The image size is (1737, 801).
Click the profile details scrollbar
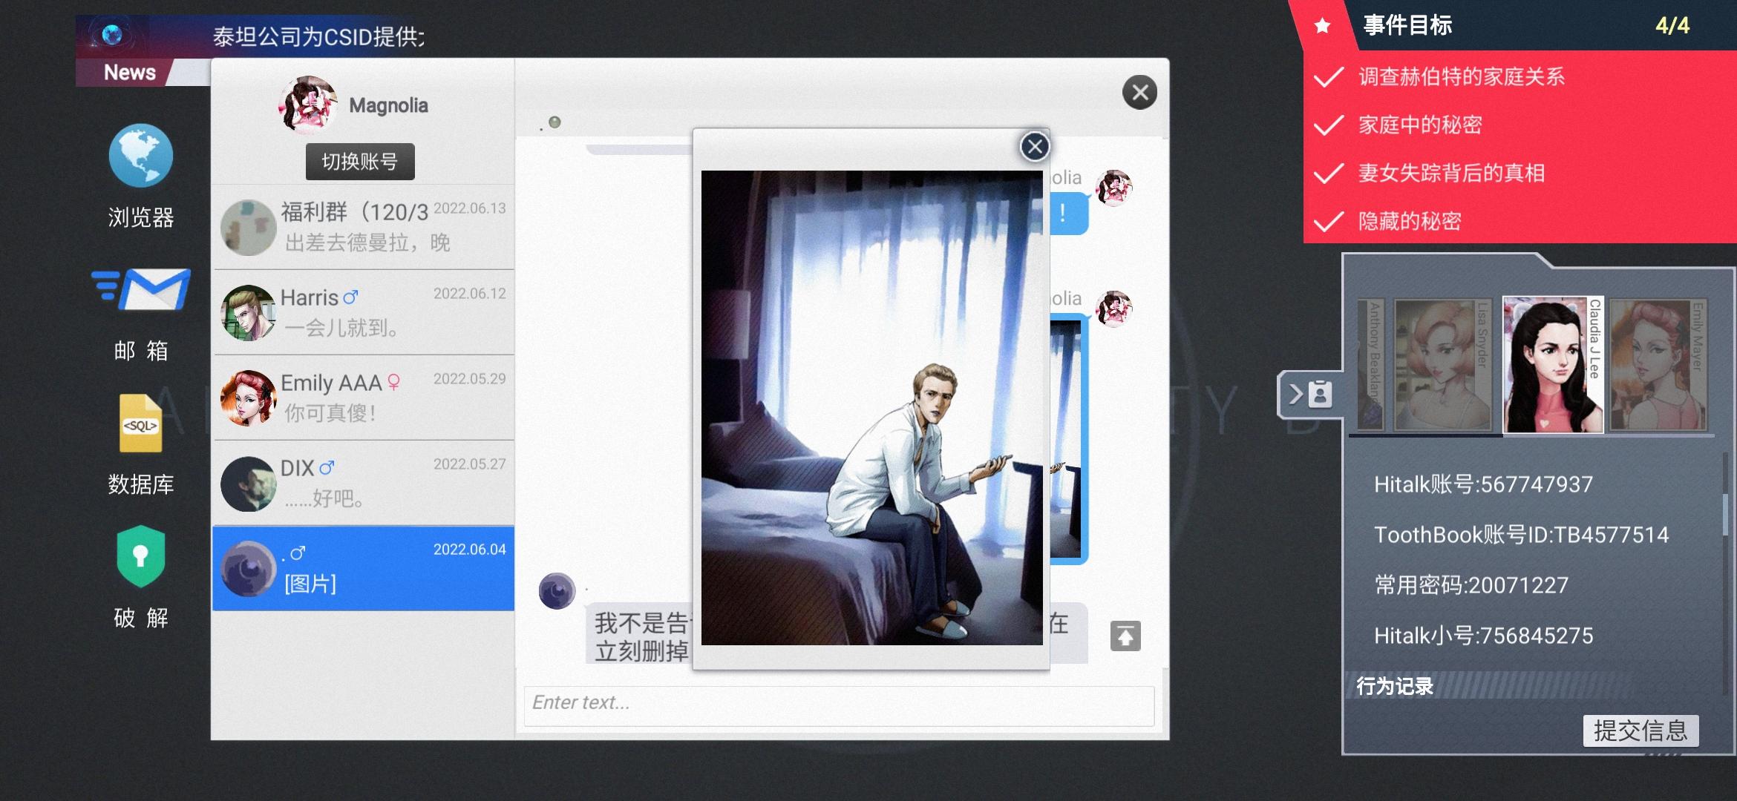click(x=1724, y=513)
